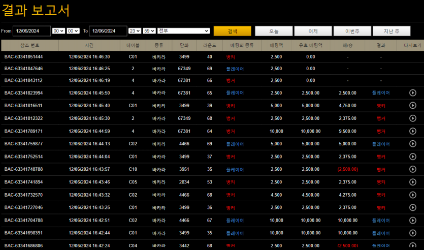Viewport: 424px width, 250px height.
Task: Replay round for BAC-63341704708
Action: pyautogui.click(x=413, y=221)
